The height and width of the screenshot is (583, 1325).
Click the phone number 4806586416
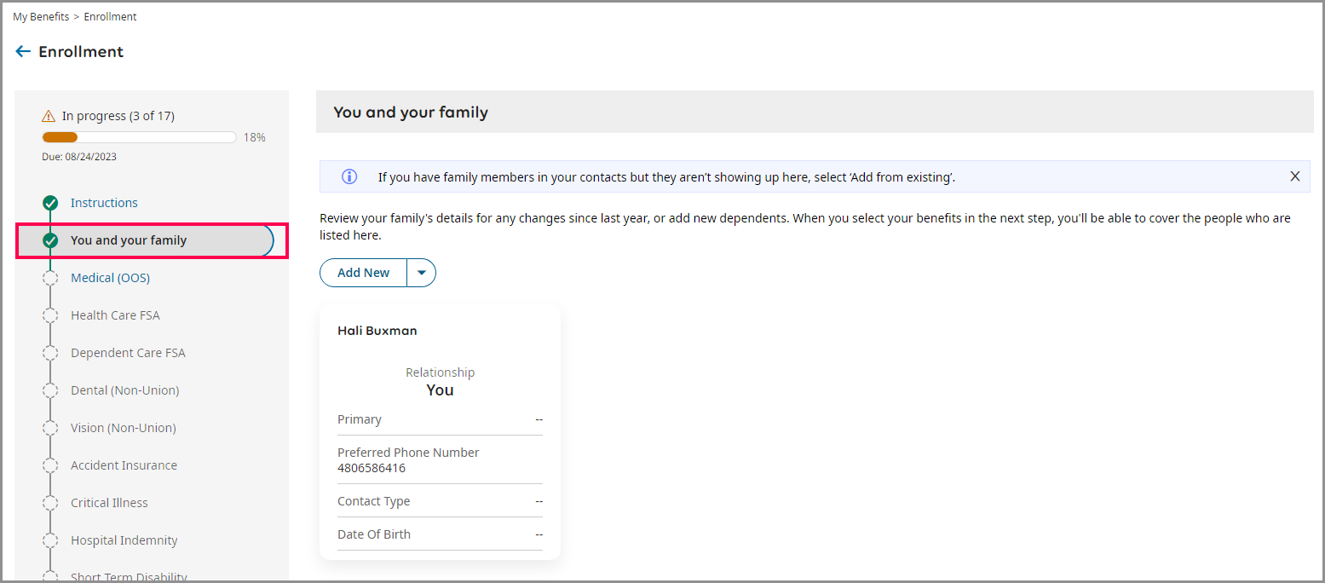tap(372, 468)
